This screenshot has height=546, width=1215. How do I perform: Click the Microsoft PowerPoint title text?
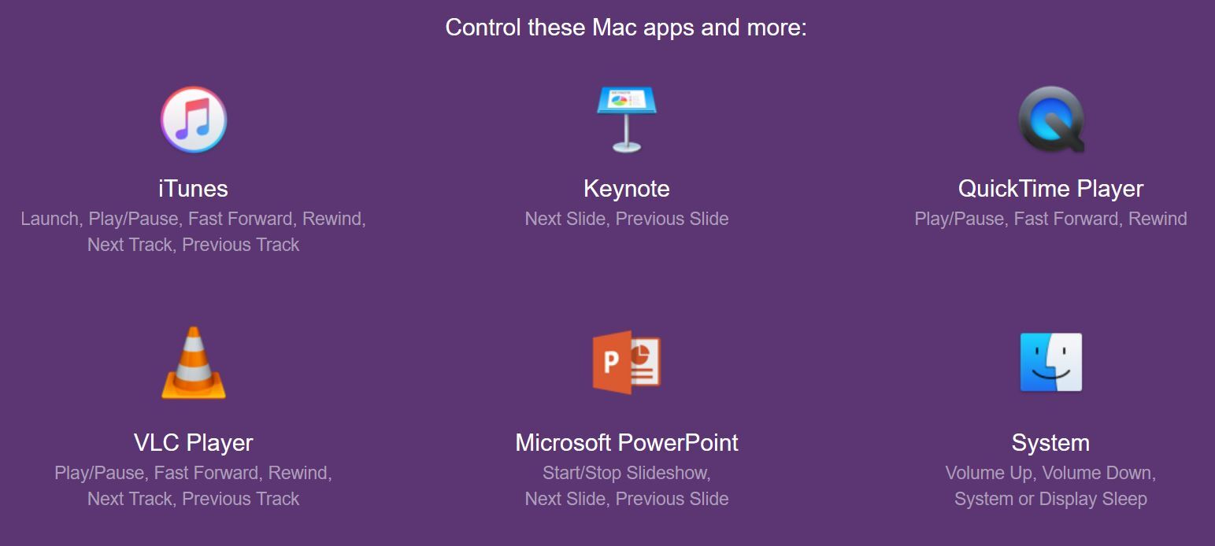626,443
